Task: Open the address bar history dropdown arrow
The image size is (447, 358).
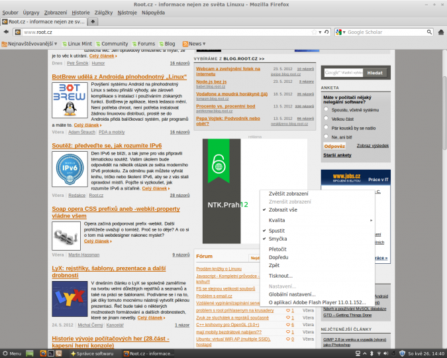Action: click(320, 32)
